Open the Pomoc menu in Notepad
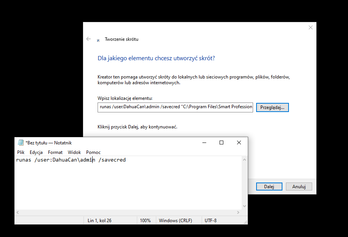The image size is (348, 237). click(x=93, y=152)
